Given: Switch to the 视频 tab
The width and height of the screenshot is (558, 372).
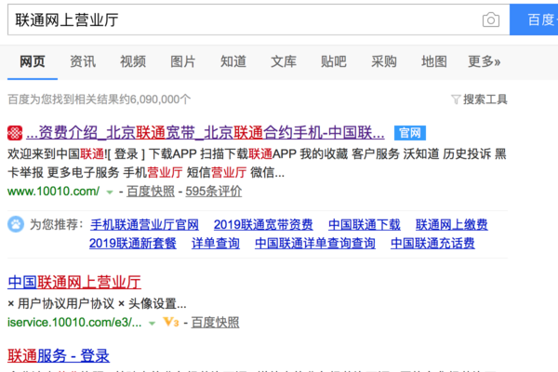Looking at the screenshot, I should point(133,61).
